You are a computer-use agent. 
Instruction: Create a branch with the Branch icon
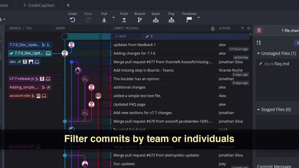coord(140,20)
